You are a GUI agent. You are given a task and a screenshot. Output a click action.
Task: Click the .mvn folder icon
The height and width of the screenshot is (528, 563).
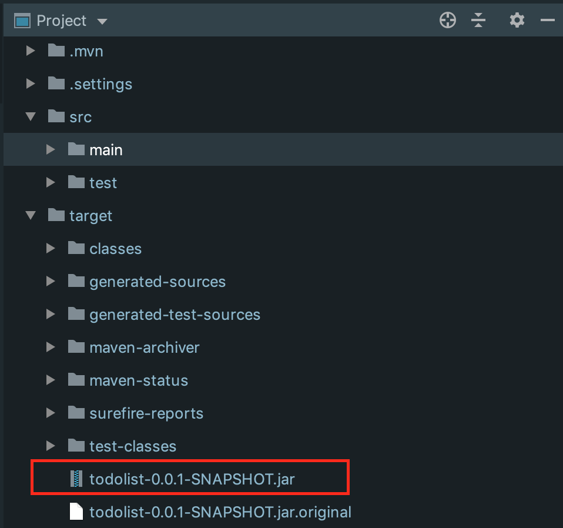tap(56, 51)
